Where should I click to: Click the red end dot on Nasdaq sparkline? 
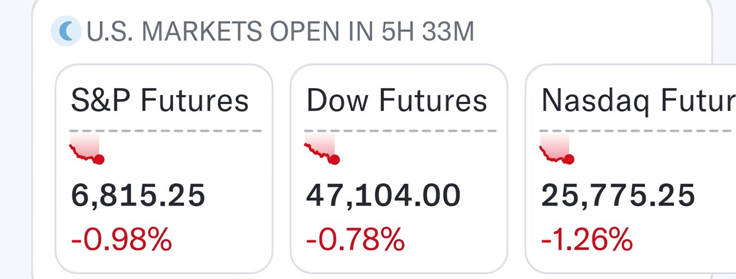(x=569, y=159)
